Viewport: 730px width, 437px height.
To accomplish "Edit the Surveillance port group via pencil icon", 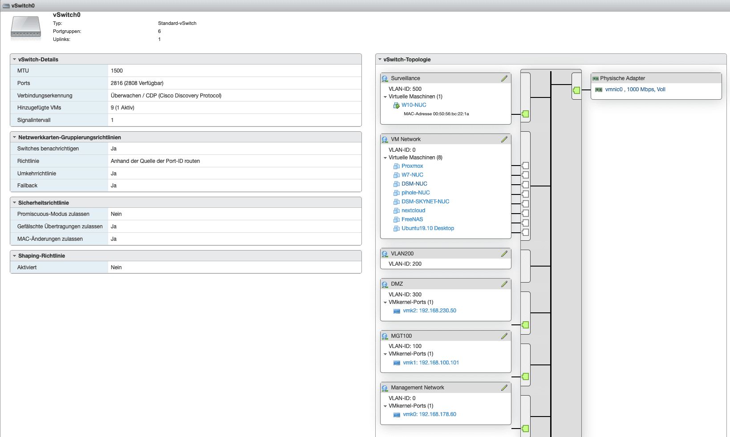I will [x=504, y=78].
